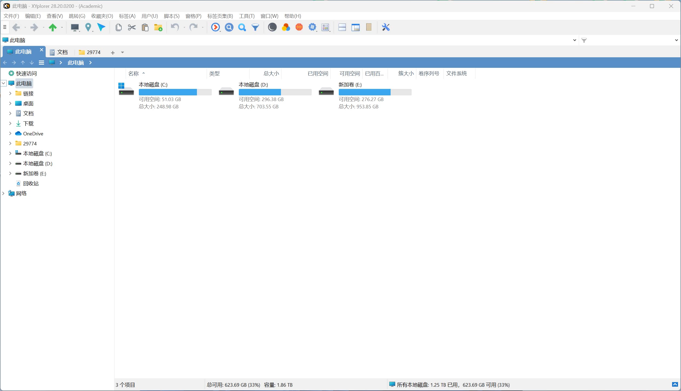Viewport: 681px width, 391px height.
Task: Select 回收站 in the folder tree
Action: click(x=31, y=183)
